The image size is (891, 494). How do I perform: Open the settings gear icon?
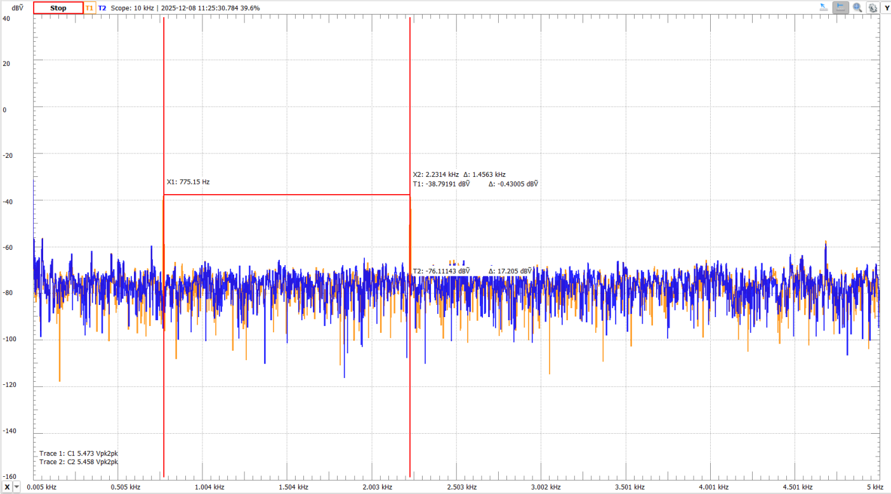pos(873,8)
